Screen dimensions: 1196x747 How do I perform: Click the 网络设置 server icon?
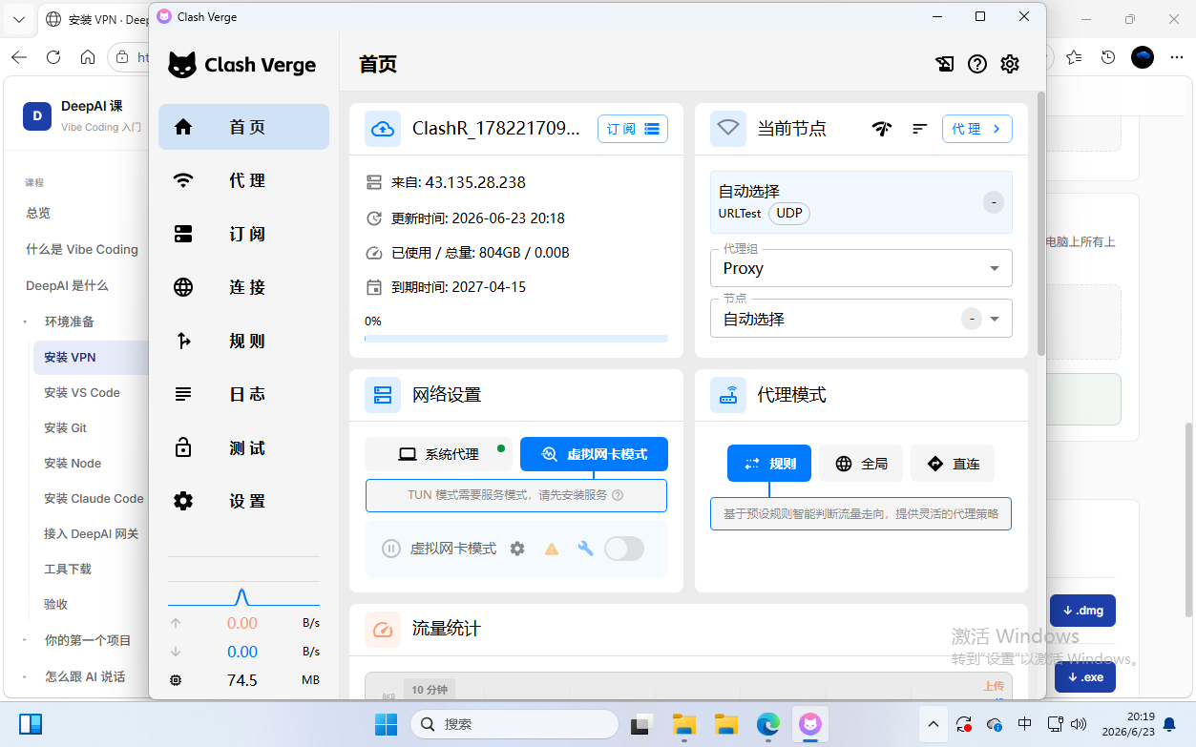pyautogui.click(x=383, y=395)
